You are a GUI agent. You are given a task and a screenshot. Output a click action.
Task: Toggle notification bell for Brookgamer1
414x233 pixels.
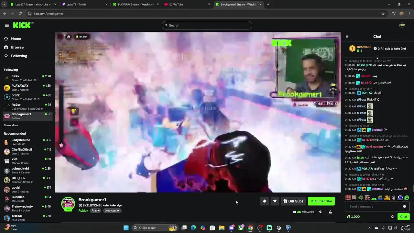[x=265, y=201]
